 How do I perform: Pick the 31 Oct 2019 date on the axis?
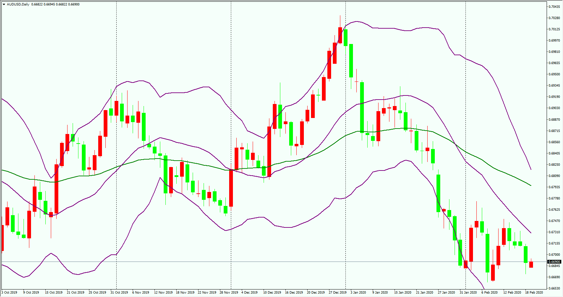pos(119,292)
